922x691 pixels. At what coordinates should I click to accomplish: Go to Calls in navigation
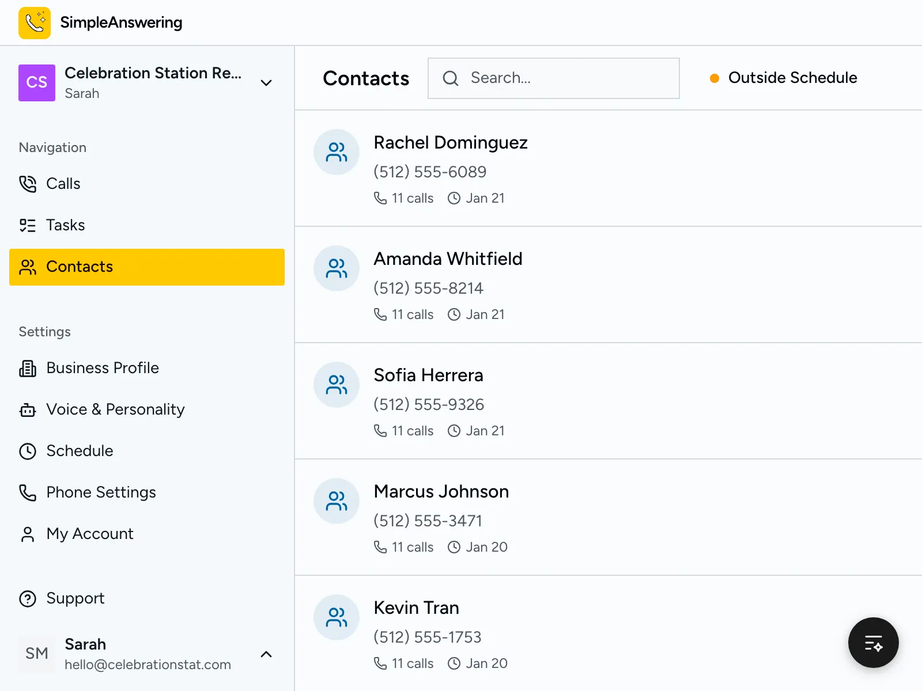[x=63, y=184]
